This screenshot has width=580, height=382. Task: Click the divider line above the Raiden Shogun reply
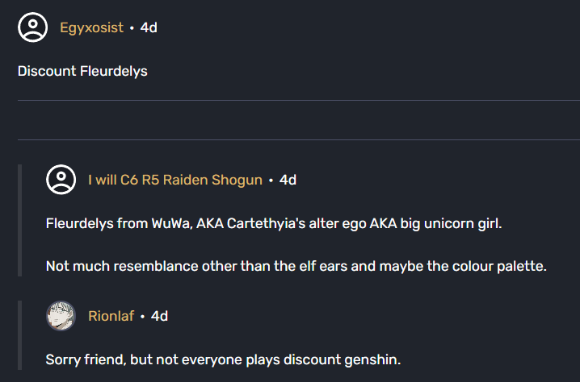click(x=298, y=139)
